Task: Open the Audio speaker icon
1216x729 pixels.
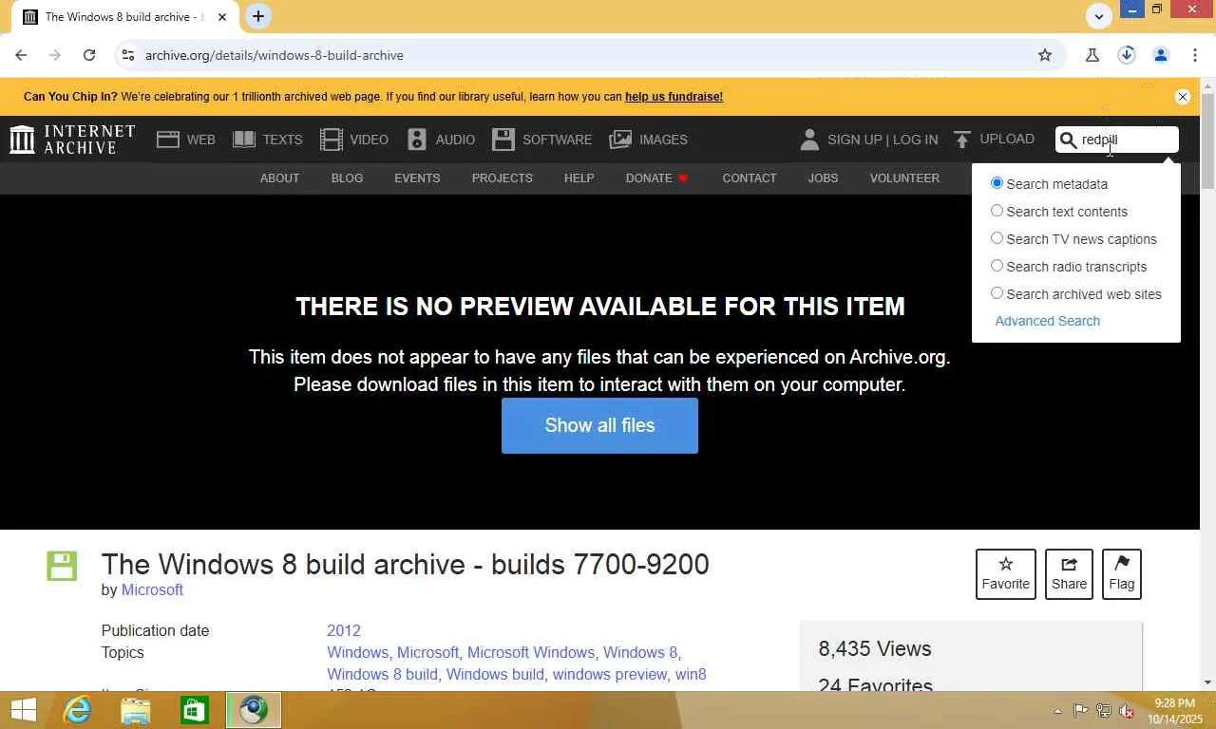Action: tap(417, 140)
